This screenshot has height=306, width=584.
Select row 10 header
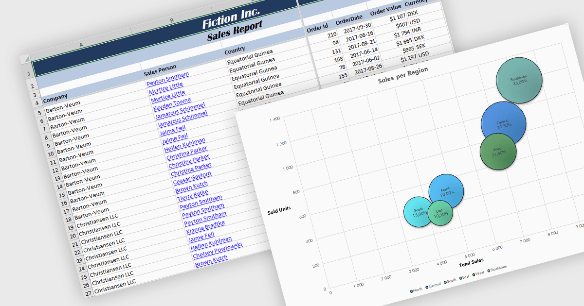(52, 154)
